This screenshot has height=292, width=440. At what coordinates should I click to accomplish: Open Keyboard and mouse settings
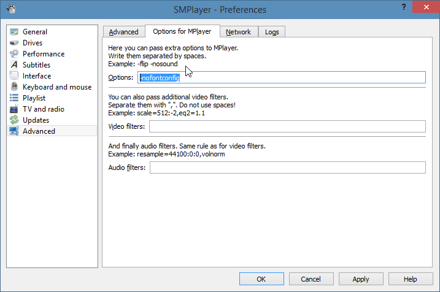point(52,87)
